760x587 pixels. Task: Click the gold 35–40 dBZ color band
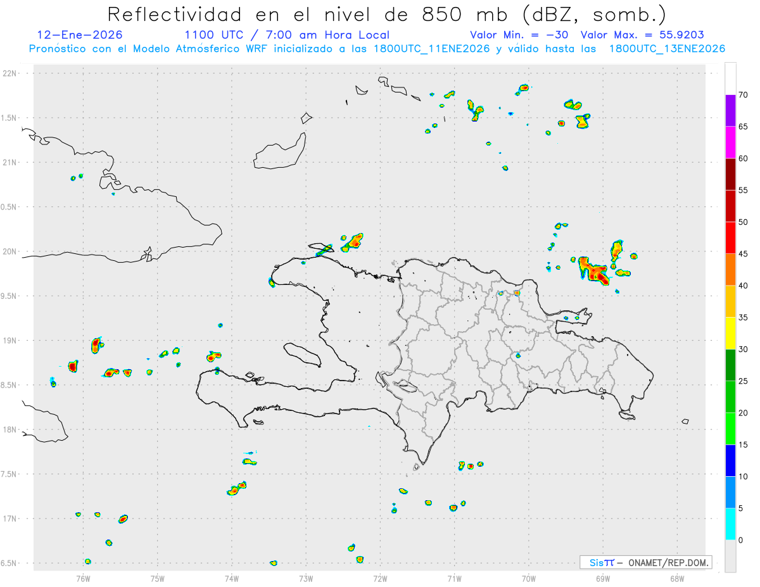tap(730, 301)
